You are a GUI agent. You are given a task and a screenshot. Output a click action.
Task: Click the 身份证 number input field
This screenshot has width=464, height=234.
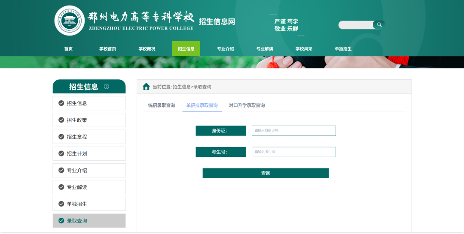(293, 131)
